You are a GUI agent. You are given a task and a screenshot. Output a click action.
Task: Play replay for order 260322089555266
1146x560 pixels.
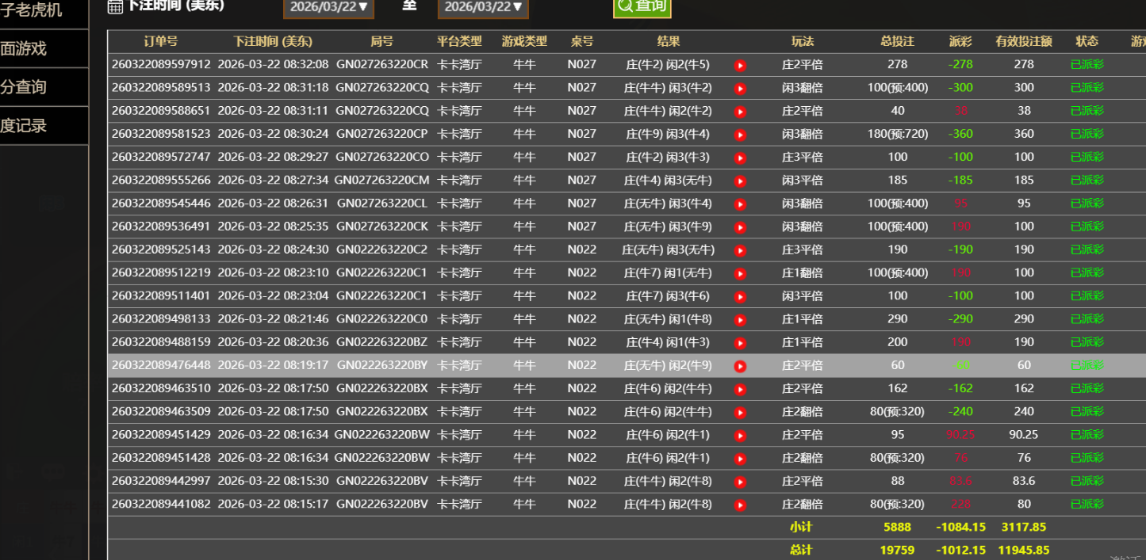click(x=740, y=181)
